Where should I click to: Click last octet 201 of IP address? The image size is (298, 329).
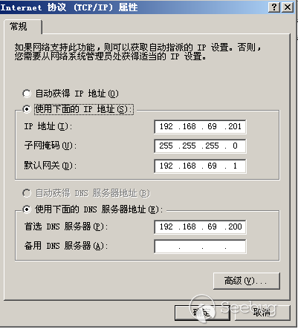click(x=235, y=126)
